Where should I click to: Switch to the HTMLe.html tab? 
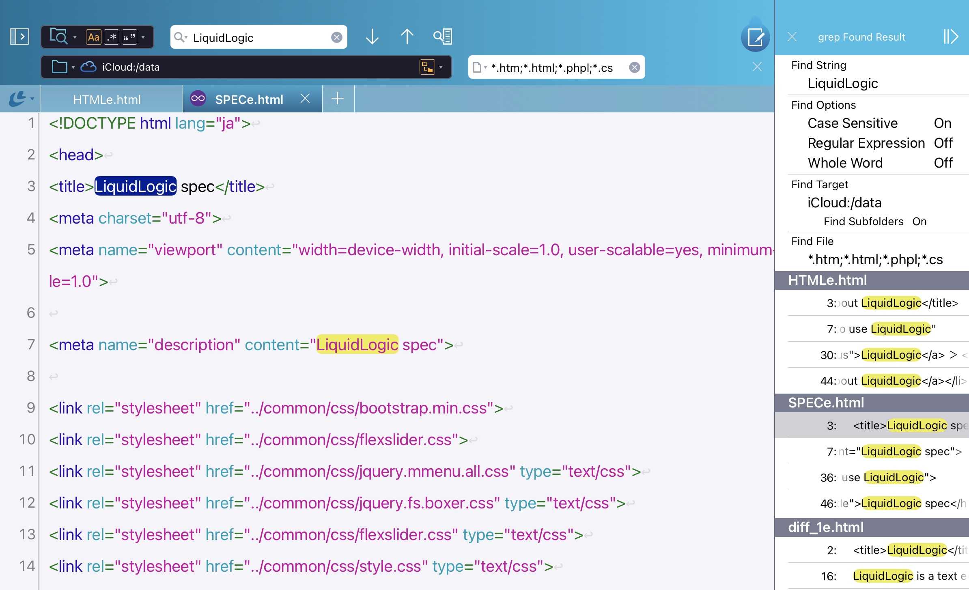[x=106, y=99]
